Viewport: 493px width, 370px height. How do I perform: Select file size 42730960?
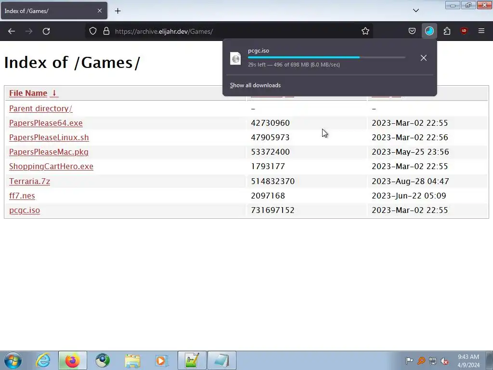(x=270, y=123)
